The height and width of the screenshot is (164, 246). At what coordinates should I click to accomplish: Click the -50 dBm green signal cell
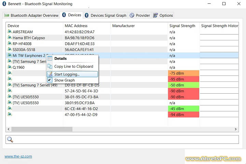pos(183,85)
